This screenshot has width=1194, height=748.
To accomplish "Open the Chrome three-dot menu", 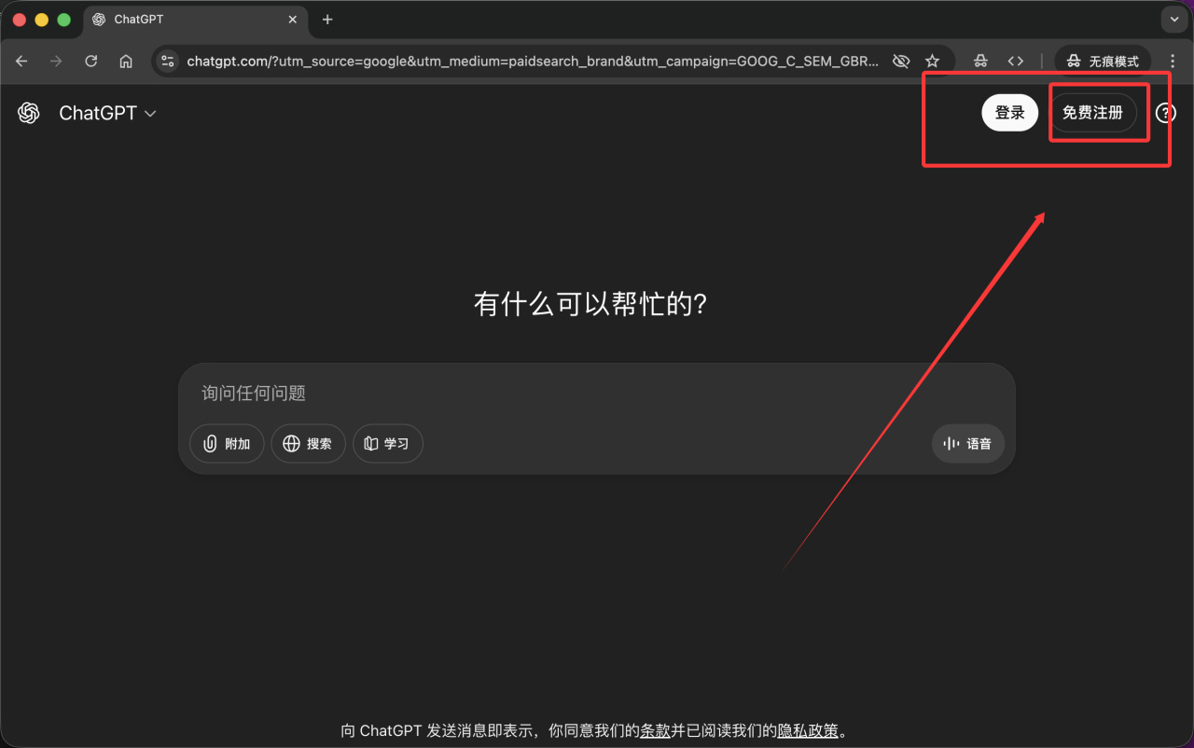I will [1173, 61].
